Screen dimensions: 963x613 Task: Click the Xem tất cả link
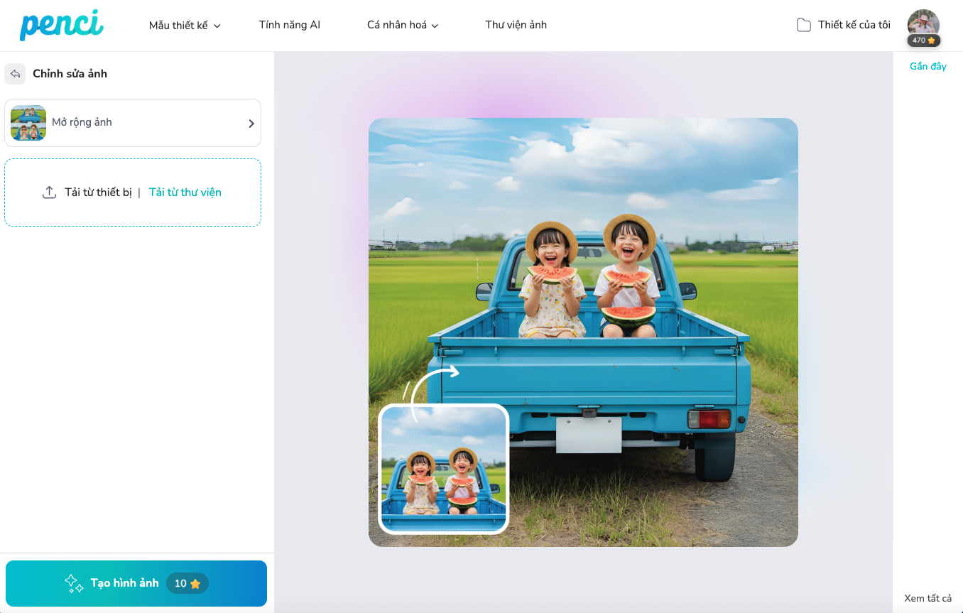click(x=927, y=598)
